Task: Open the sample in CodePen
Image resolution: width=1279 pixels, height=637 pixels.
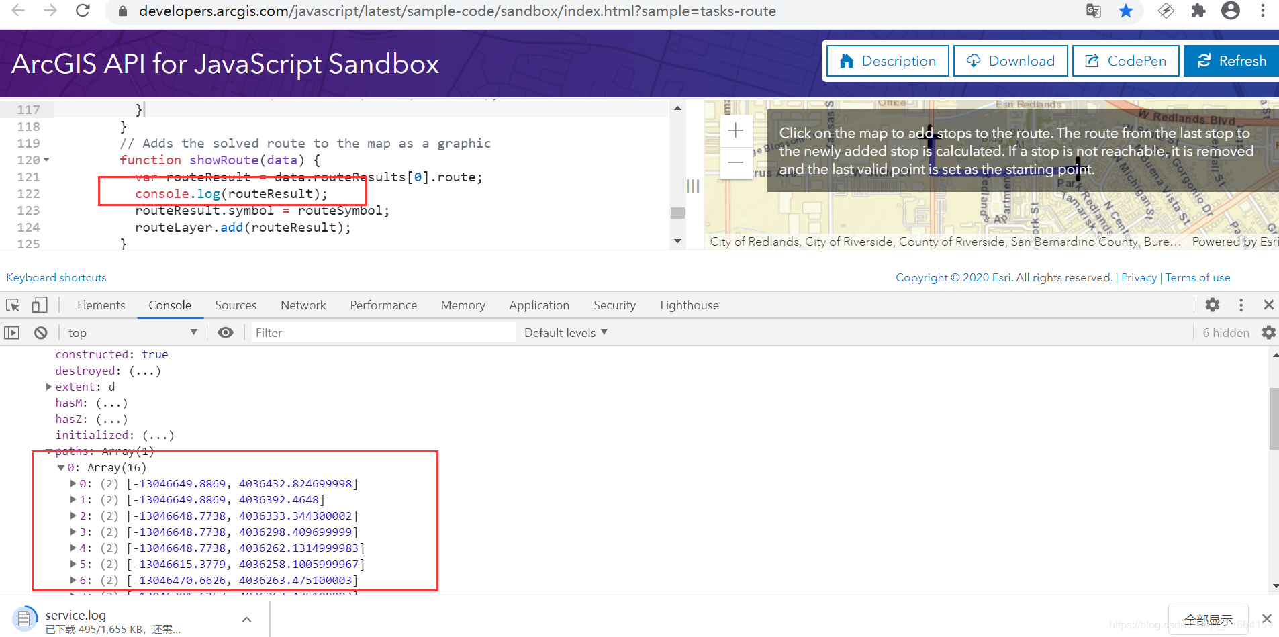Action: coord(1126,61)
